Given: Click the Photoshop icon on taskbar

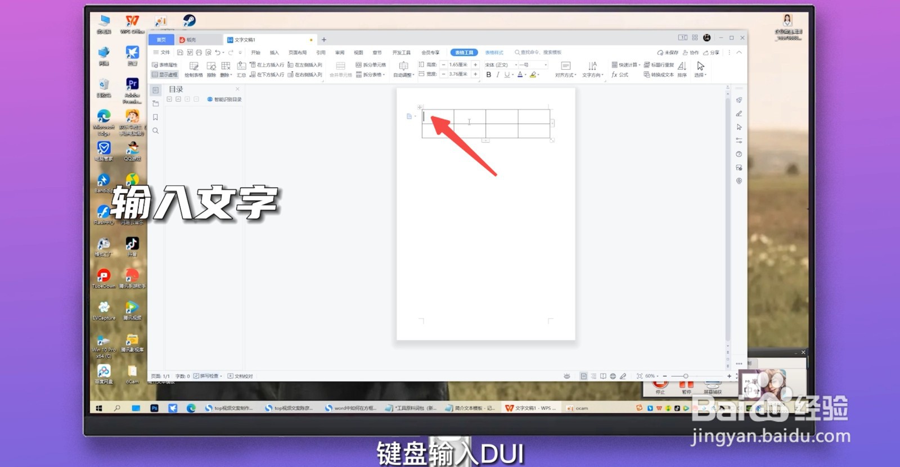Looking at the screenshot, I should 154,408.
